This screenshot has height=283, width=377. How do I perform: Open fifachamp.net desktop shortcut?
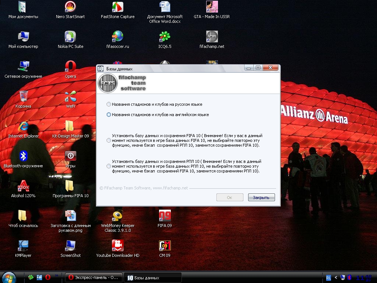(x=212, y=40)
